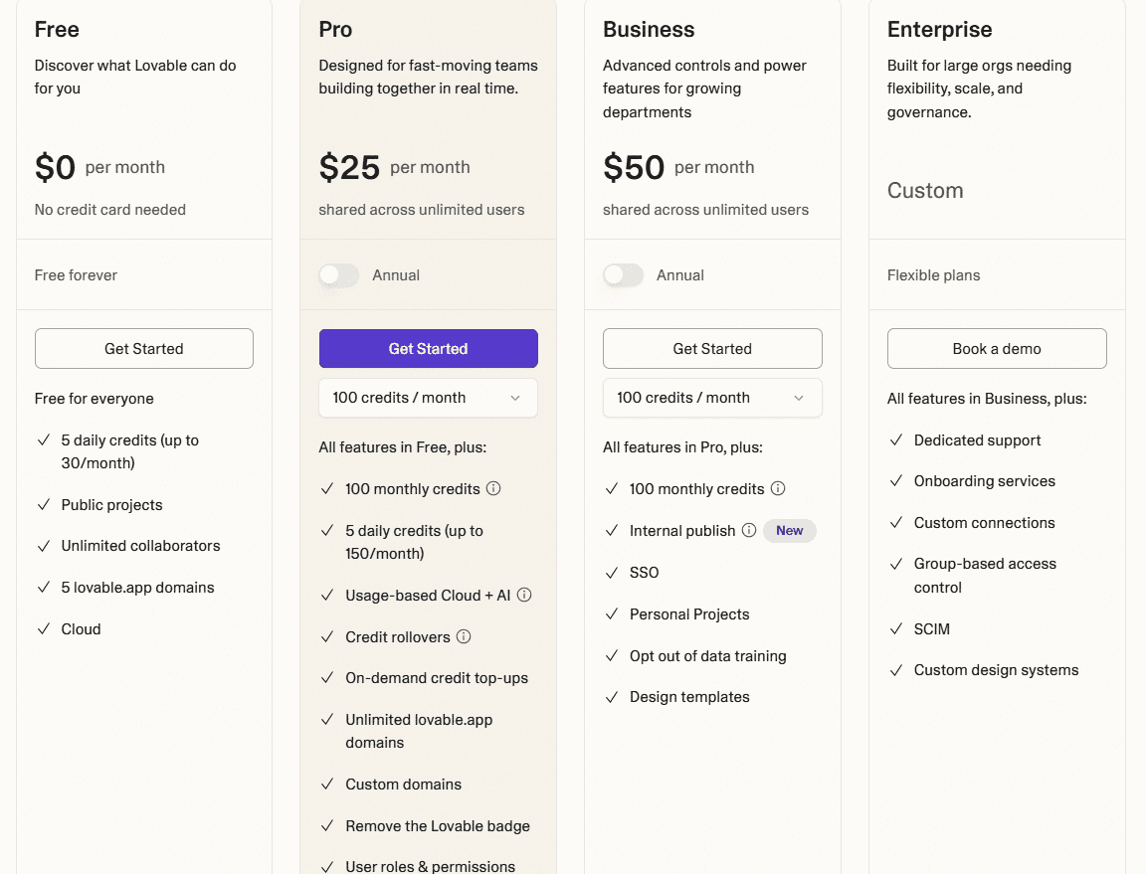Enable Annual billing on the Business plan
The width and height of the screenshot is (1146, 874).
(x=623, y=275)
